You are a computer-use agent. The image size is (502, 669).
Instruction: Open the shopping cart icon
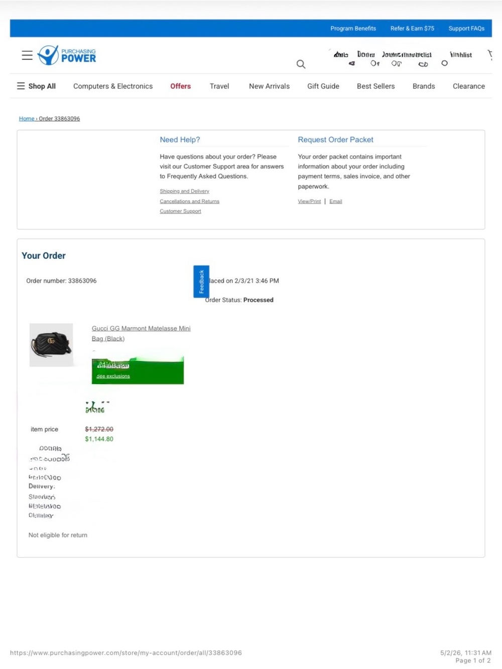pos(490,55)
